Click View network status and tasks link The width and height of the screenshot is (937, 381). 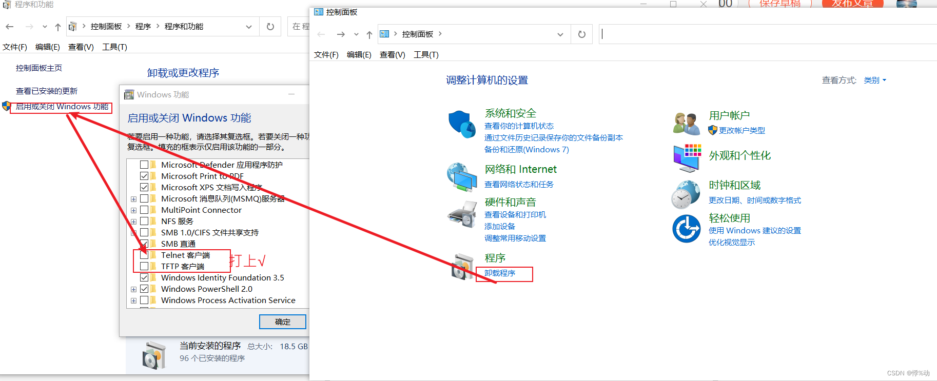[x=519, y=184]
